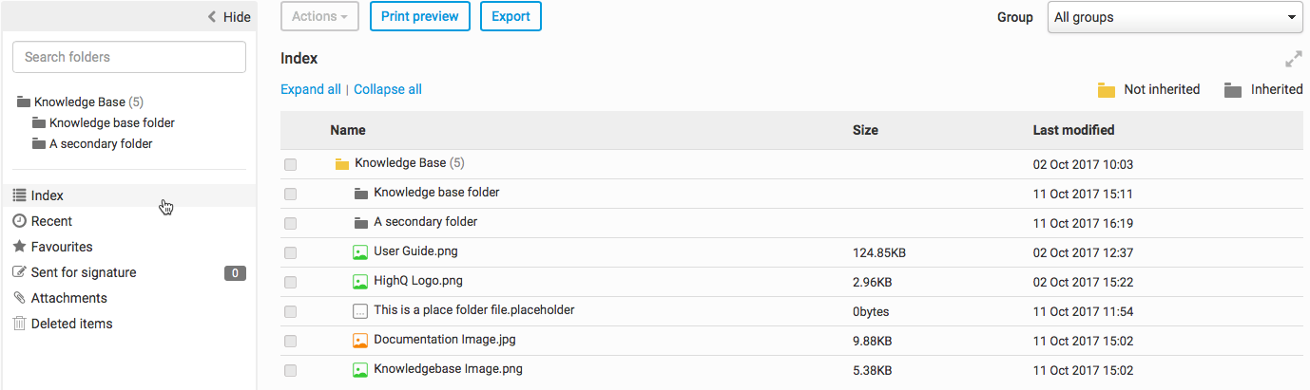
Task: Open the All groups dropdown
Action: (1175, 17)
